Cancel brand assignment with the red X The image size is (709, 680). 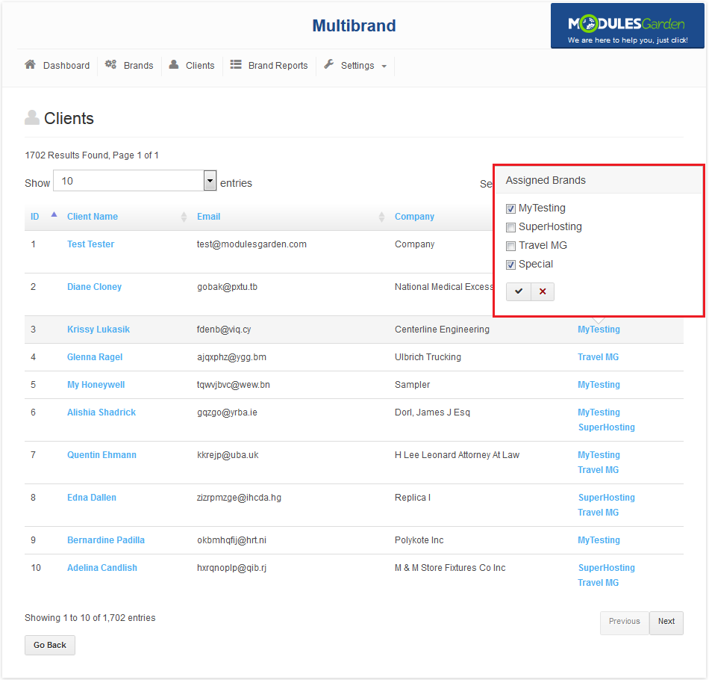pyautogui.click(x=543, y=291)
